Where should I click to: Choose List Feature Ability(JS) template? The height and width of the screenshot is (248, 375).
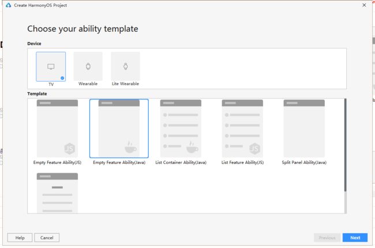(x=242, y=128)
